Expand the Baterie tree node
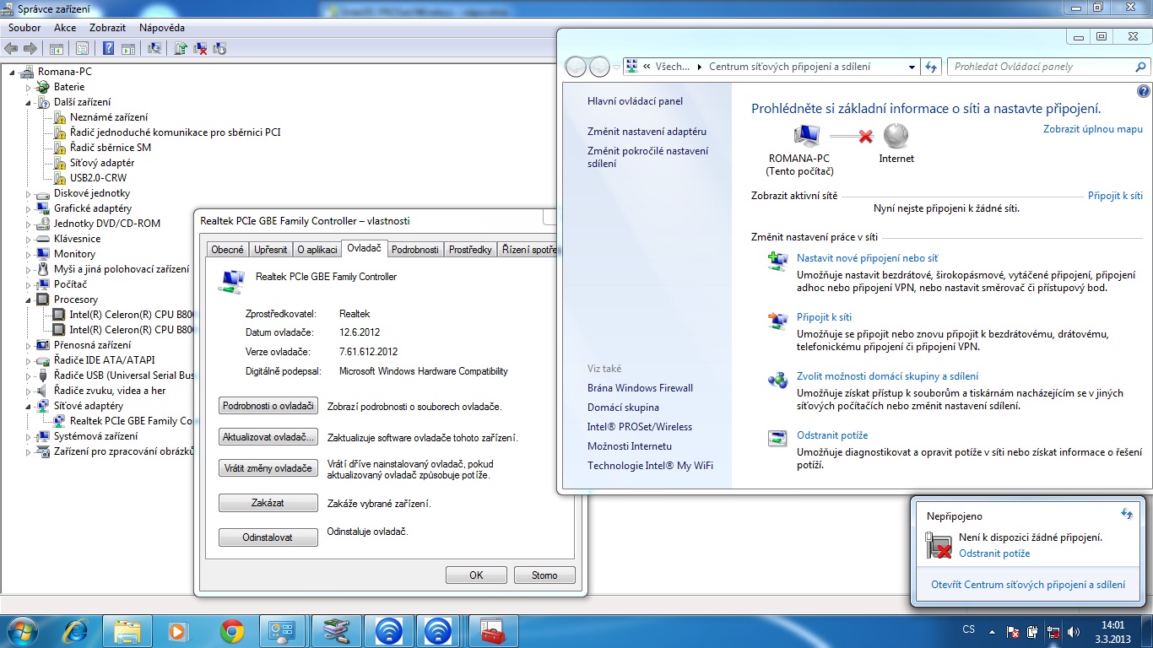Screen dimensions: 1153x648 click(x=28, y=87)
